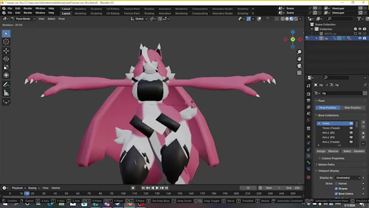Image resolution: width=369 pixels, height=208 pixels.
Task: Pin the properties context with the pin icon
Action: [x=365, y=85]
